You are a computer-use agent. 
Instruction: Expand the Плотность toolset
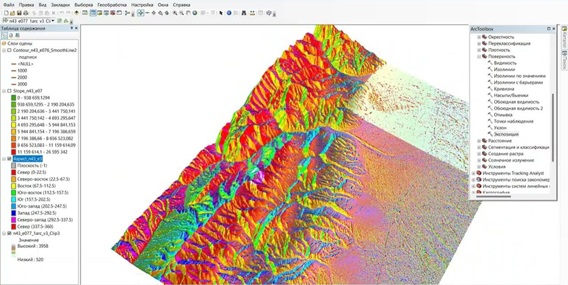(x=479, y=50)
